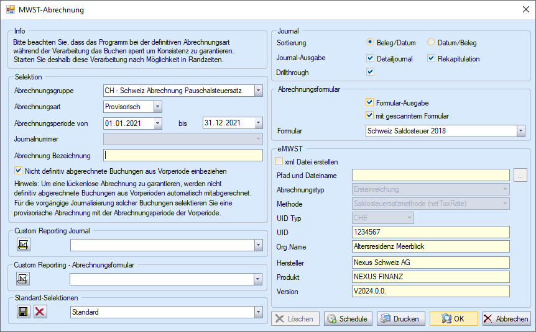This screenshot has height=332, width=536.
Task: Open the Abrechnungsgruppe dropdown
Action: [x=258, y=91]
